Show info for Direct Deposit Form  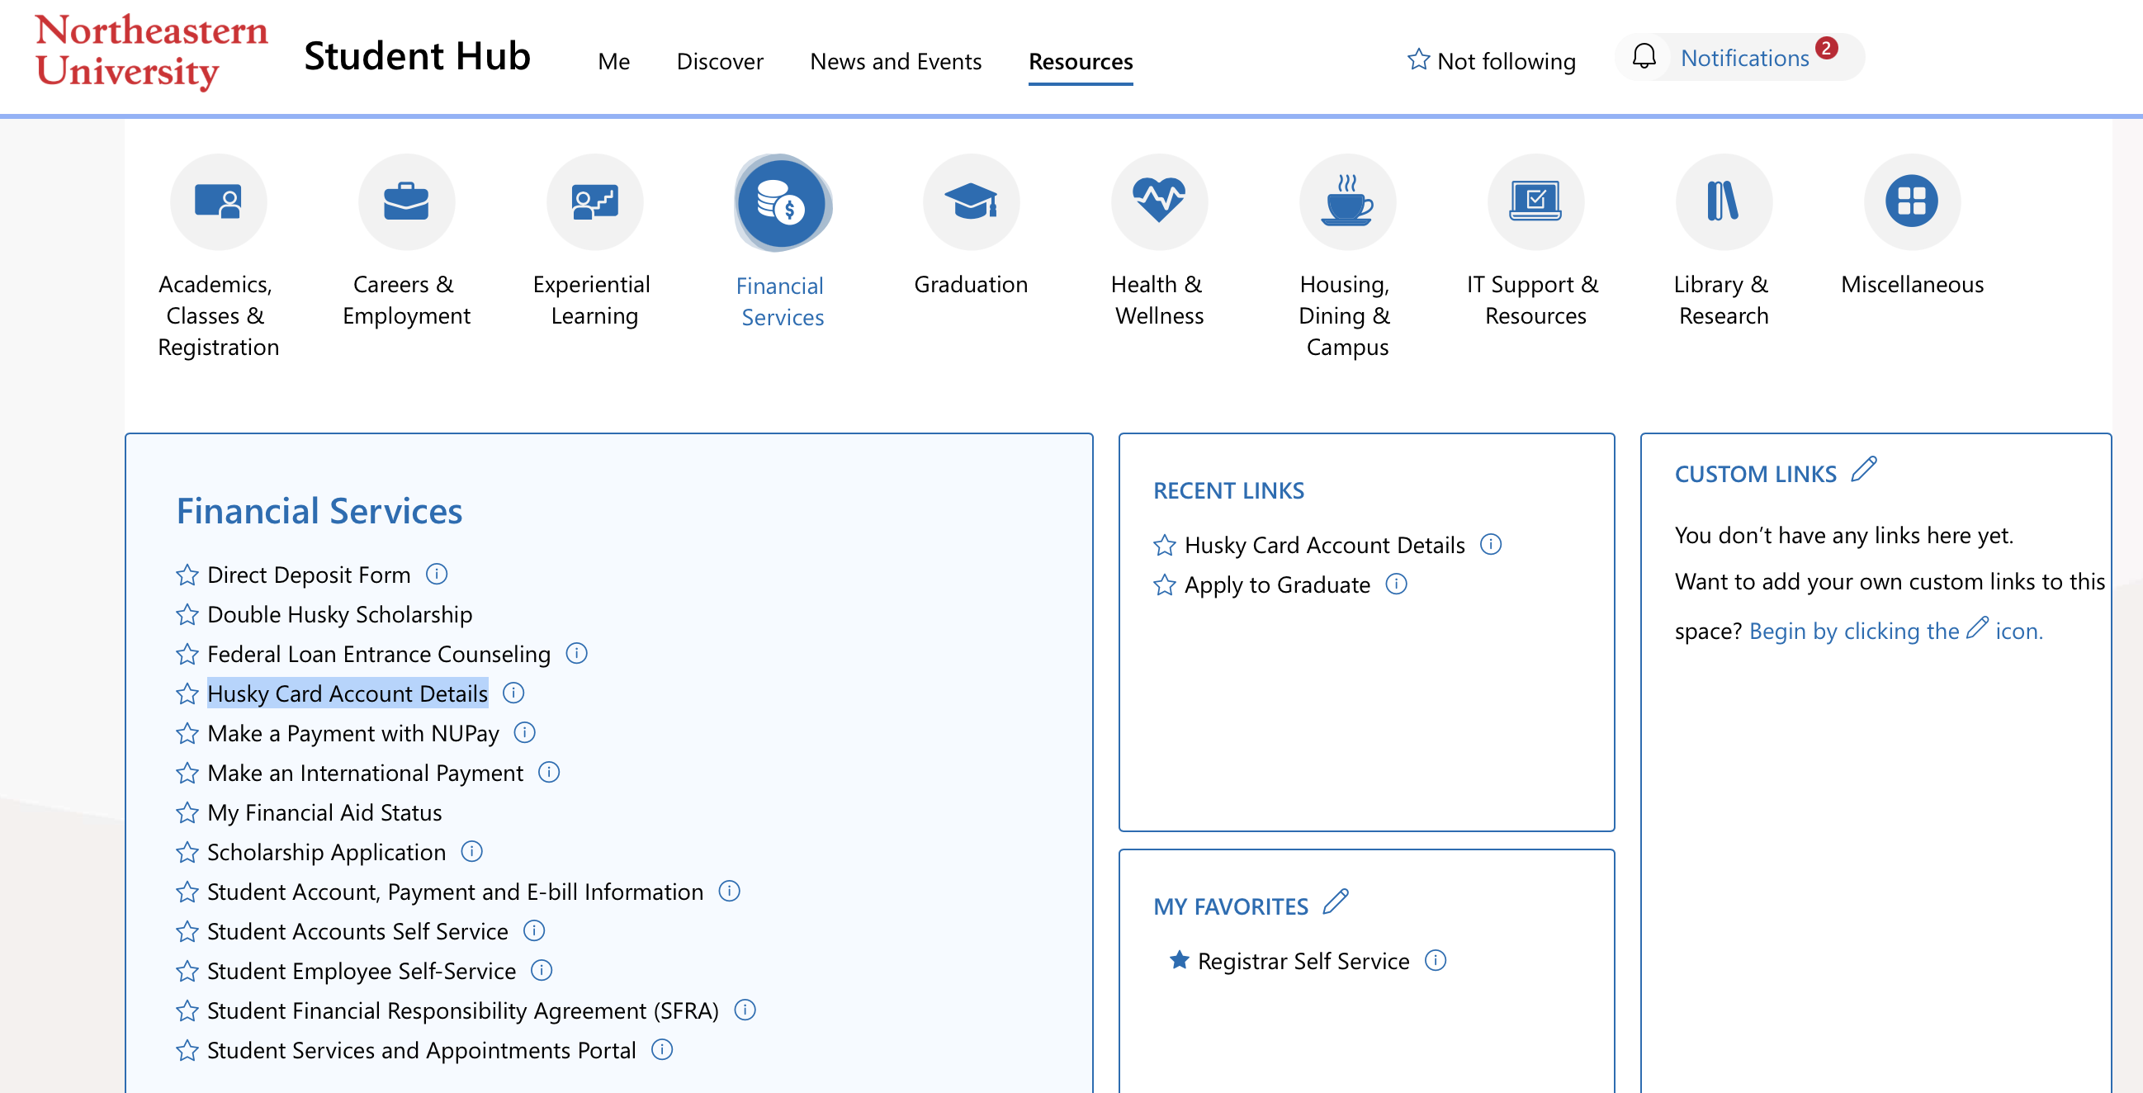(x=437, y=574)
